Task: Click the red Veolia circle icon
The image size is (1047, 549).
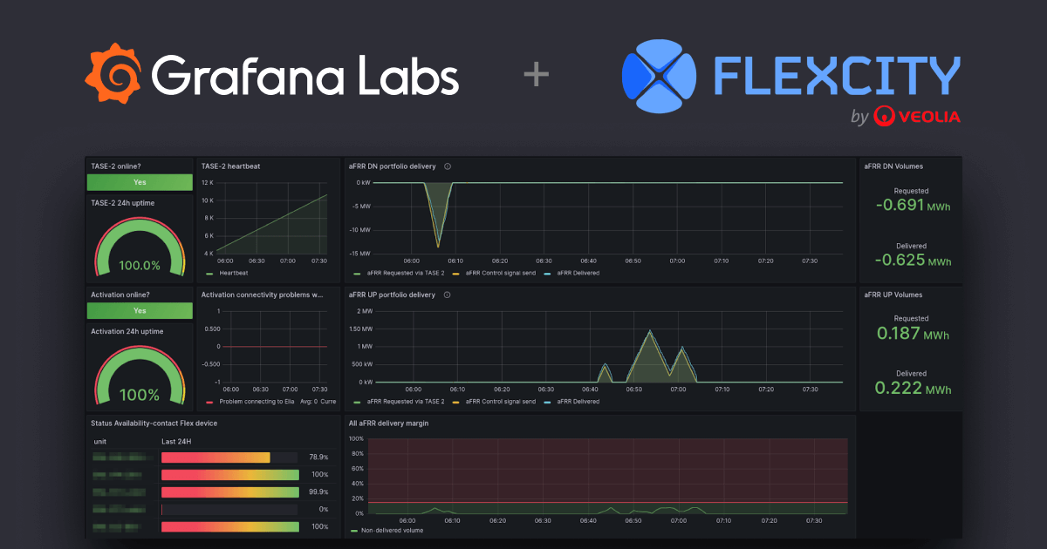Action: [886, 117]
